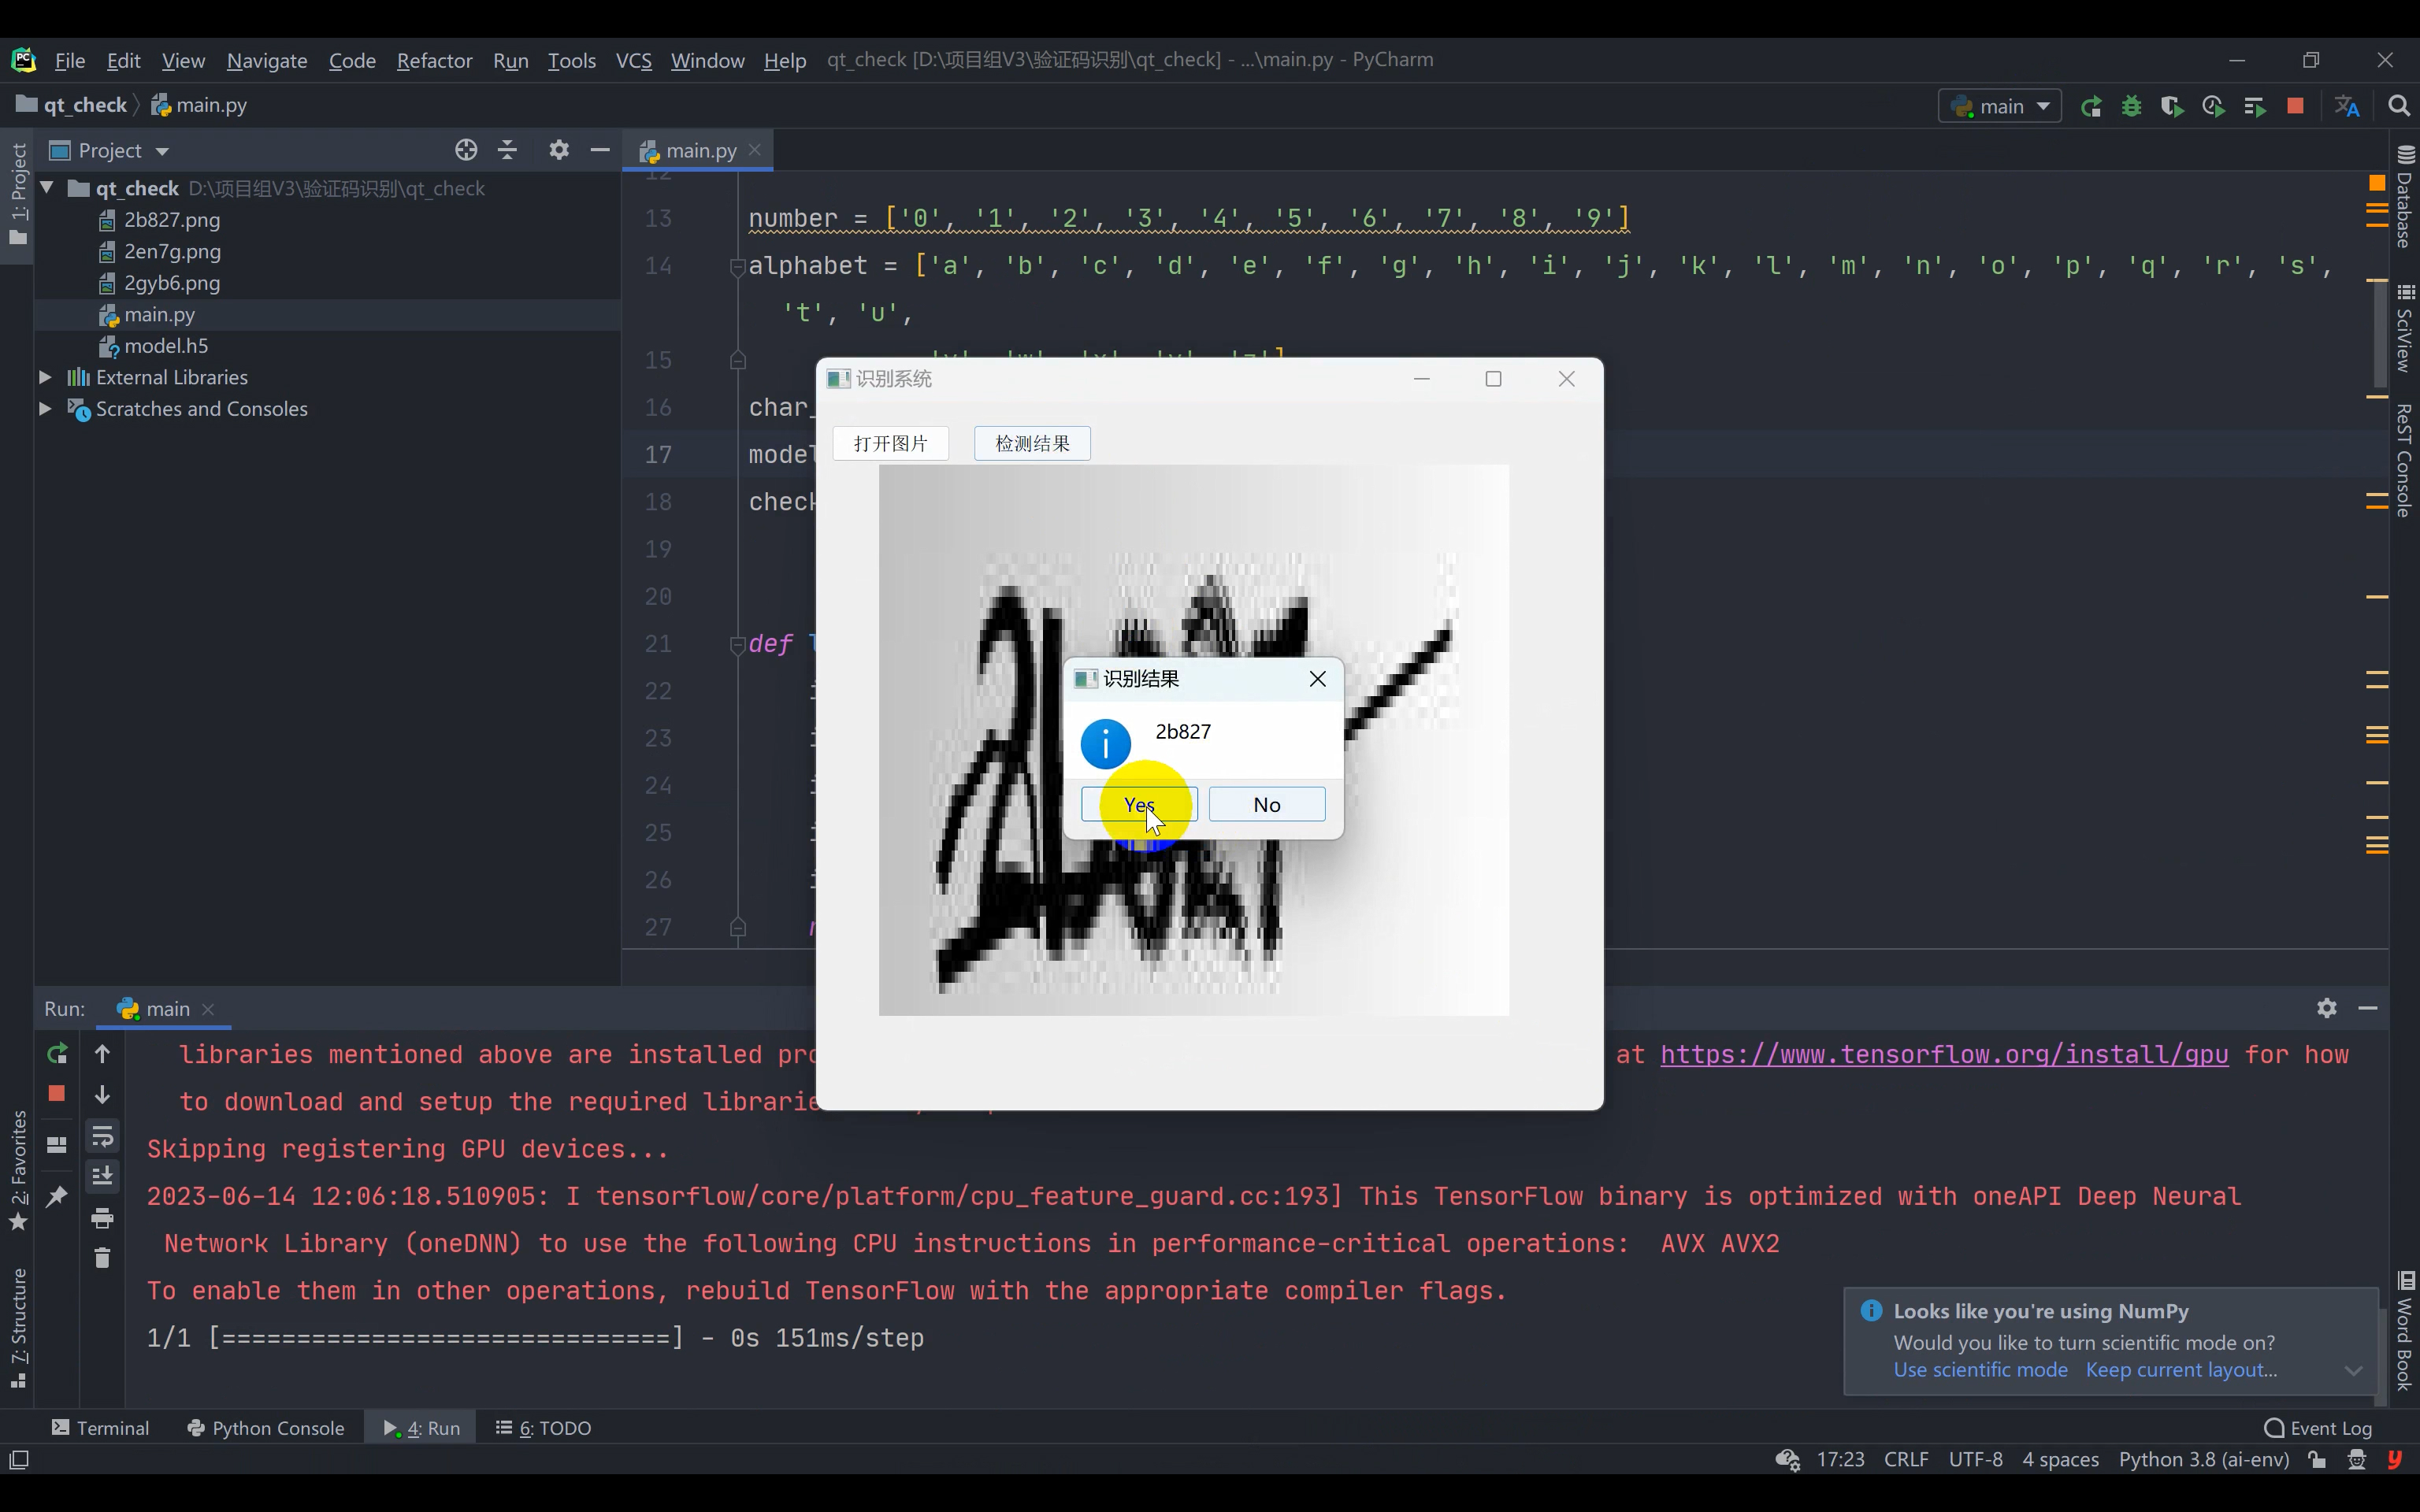The height and width of the screenshot is (1512, 2420).
Task: Open Search Everywhere magnifier icon
Action: (2398, 106)
